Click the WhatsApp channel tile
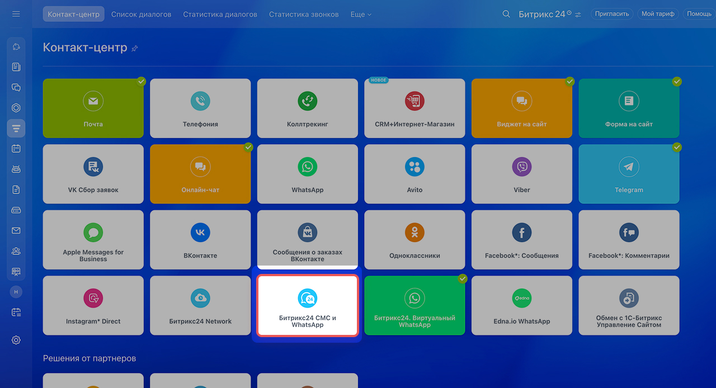Screen dimensions: 716x388 tap(307, 174)
